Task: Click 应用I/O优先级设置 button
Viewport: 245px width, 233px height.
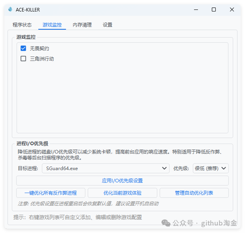Action: [x=122, y=181]
